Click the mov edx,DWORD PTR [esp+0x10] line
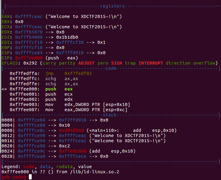The width and height of the screenshot is (221, 180). click(70, 104)
